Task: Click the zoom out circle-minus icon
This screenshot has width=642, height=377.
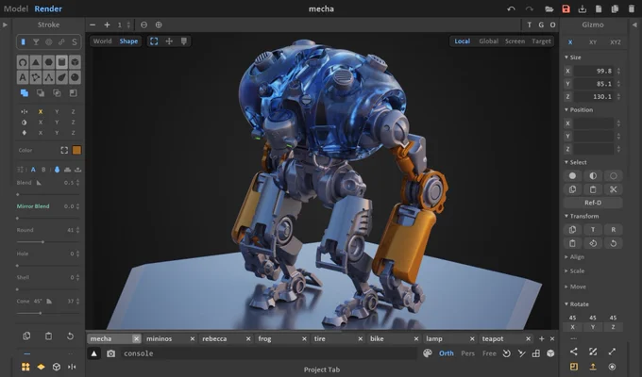Action: click(x=144, y=25)
